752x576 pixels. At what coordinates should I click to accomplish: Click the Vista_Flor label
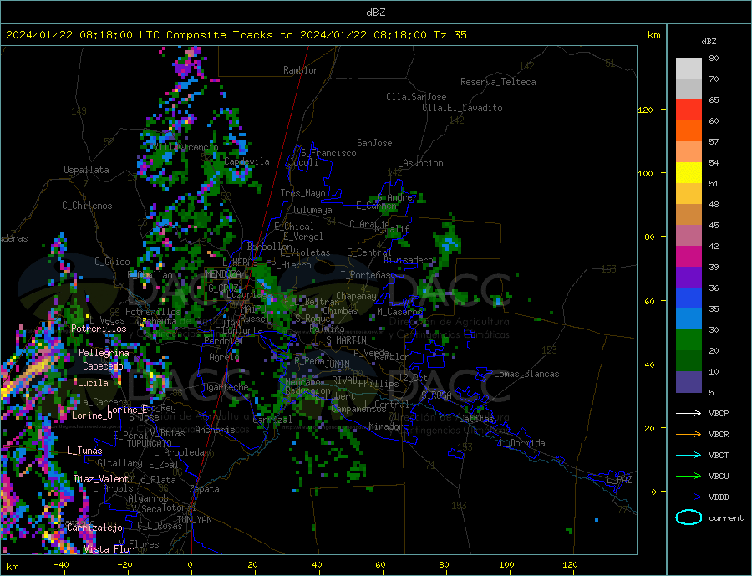click(x=109, y=549)
